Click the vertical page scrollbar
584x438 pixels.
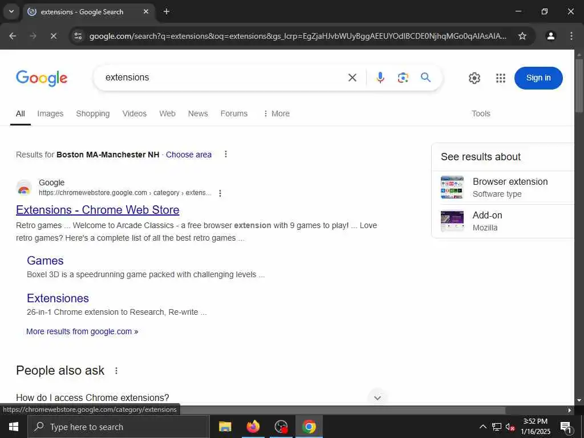point(579,86)
